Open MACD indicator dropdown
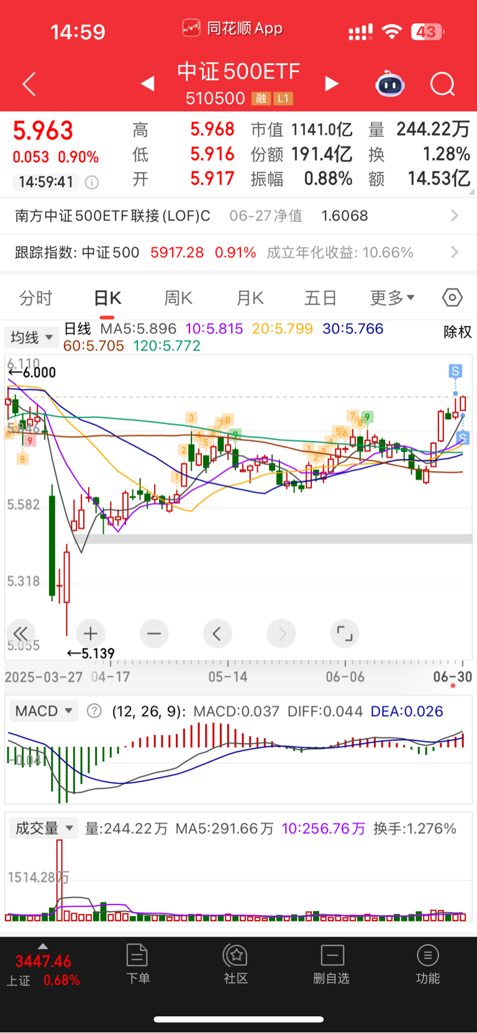The width and height of the screenshot is (477, 1033). pos(43,711)
